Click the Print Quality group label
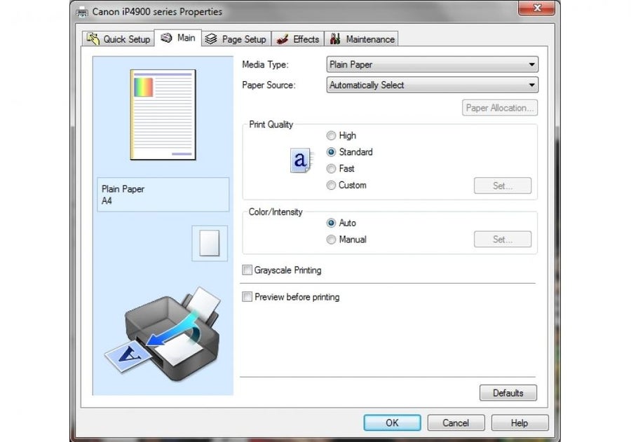This screenshot has width=631, height=442. coord(271,124)
